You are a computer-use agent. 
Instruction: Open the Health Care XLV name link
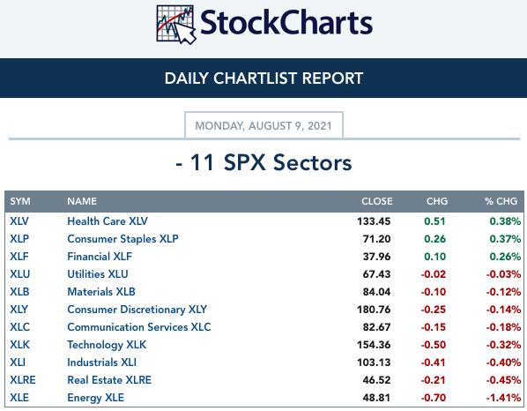(108, 221)
